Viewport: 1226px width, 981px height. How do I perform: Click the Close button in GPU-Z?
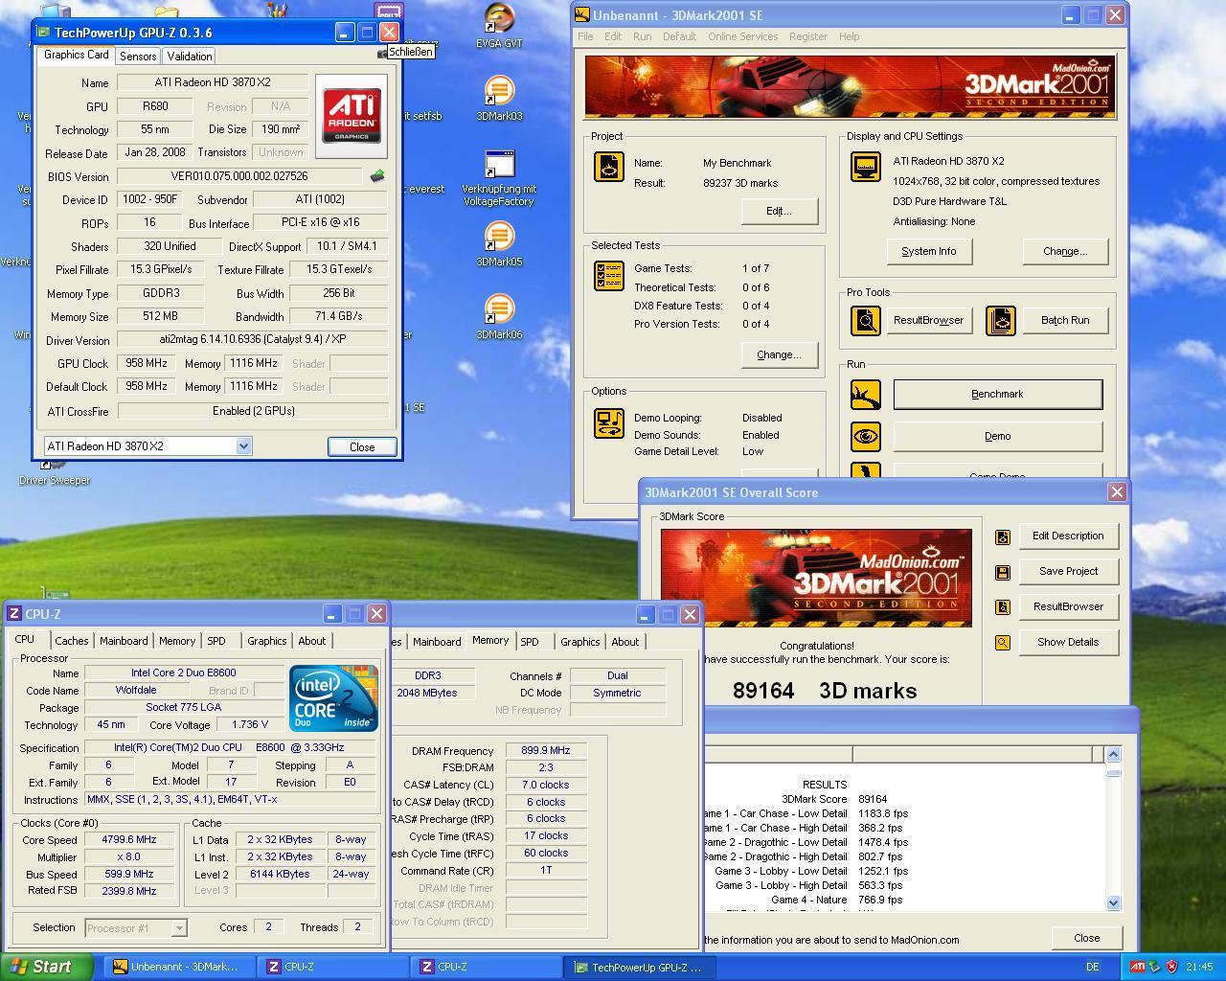pos(362,447)
